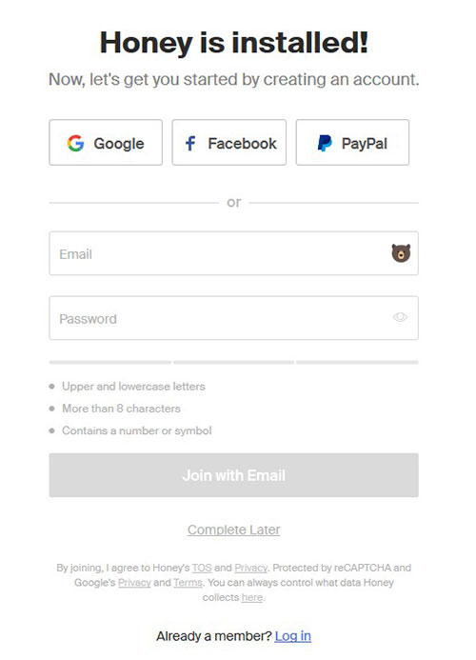Focus the Password input field
The height and width of the screenshot is (660, 476).
[x=233, y=318]
